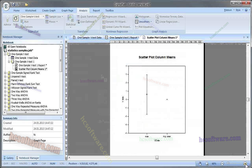Open test Options

[x=27, y=27]
